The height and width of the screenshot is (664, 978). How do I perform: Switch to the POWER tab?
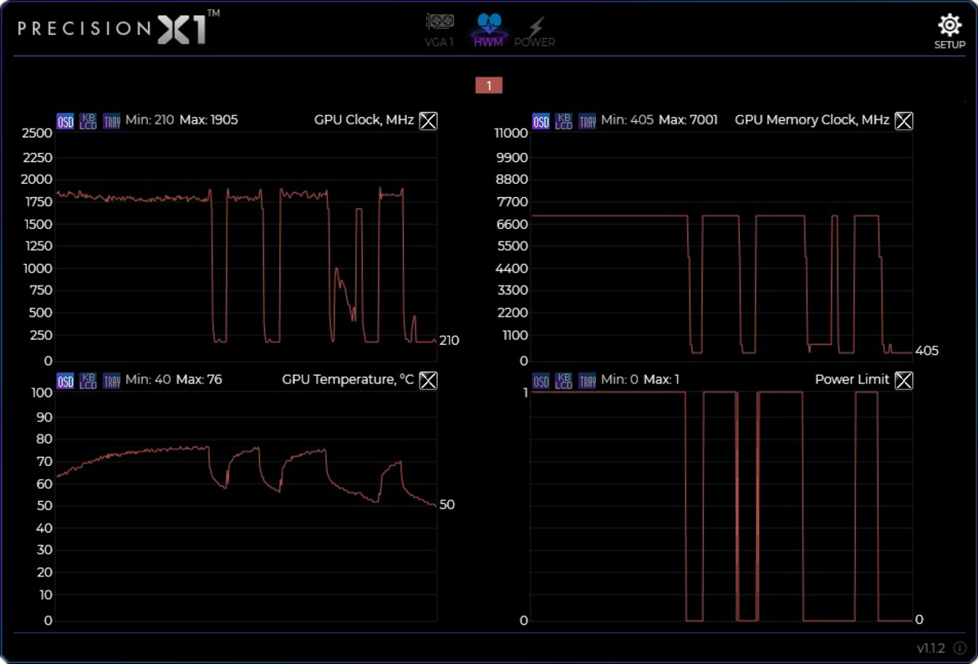click(x=534, y=31)
